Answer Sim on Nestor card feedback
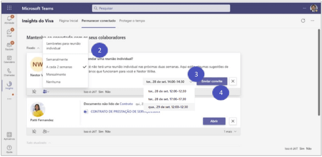The width and height of the screenshot is (322, 157). (x=101, y=92)
